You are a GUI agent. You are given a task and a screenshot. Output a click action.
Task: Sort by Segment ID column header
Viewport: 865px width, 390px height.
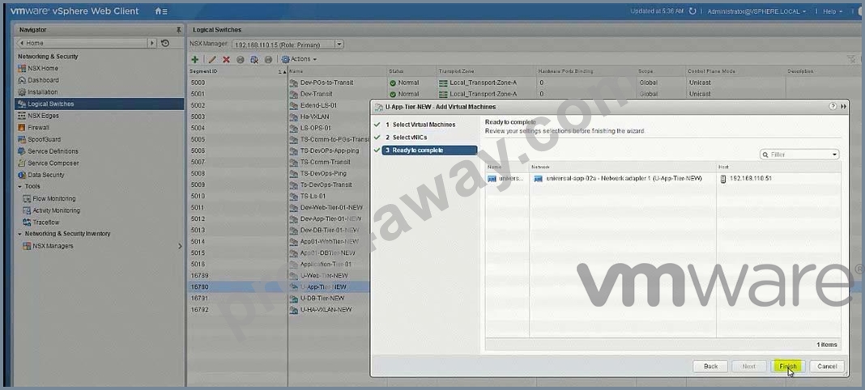point(237,72)
